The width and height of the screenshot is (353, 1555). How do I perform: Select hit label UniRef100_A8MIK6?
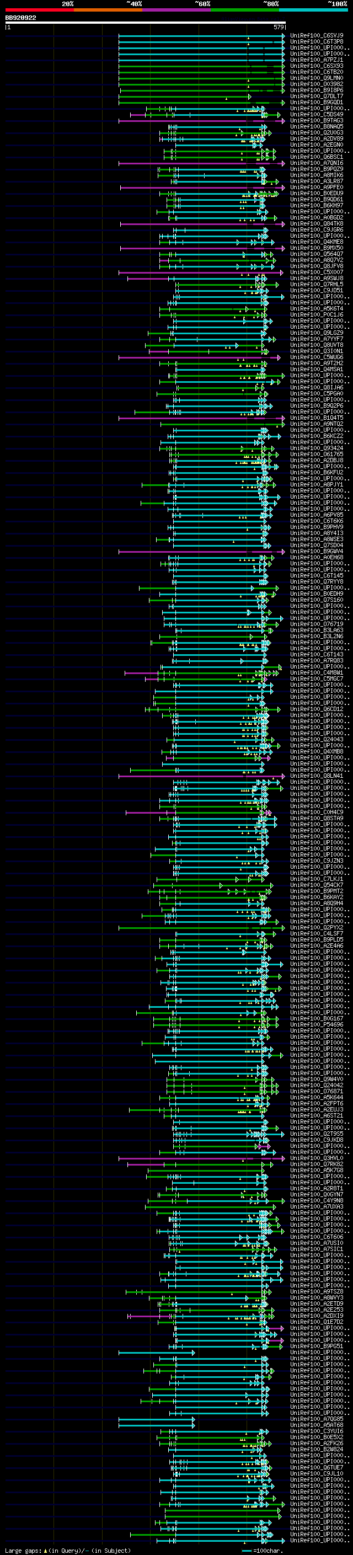(317, 175)
